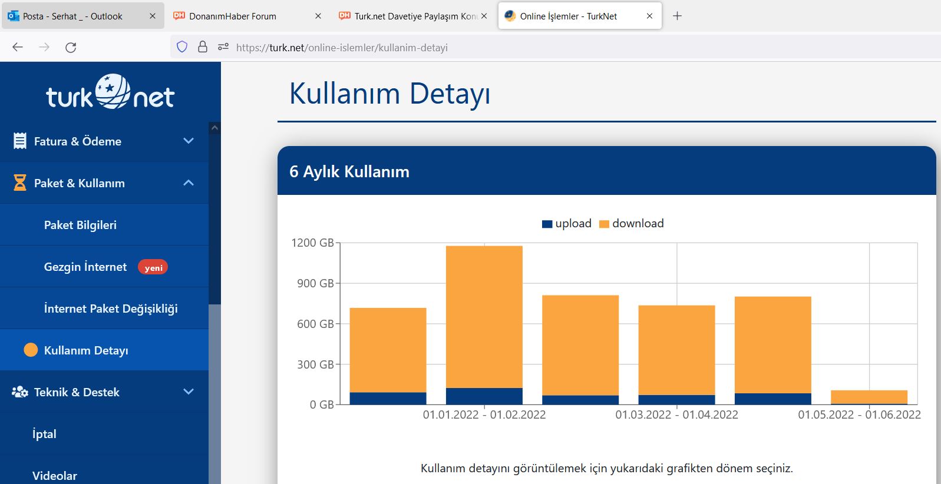The width and height of the screenshot is (941, 484).
Task: Click the Kullanım Detayı page title
Action: [390, 94]
